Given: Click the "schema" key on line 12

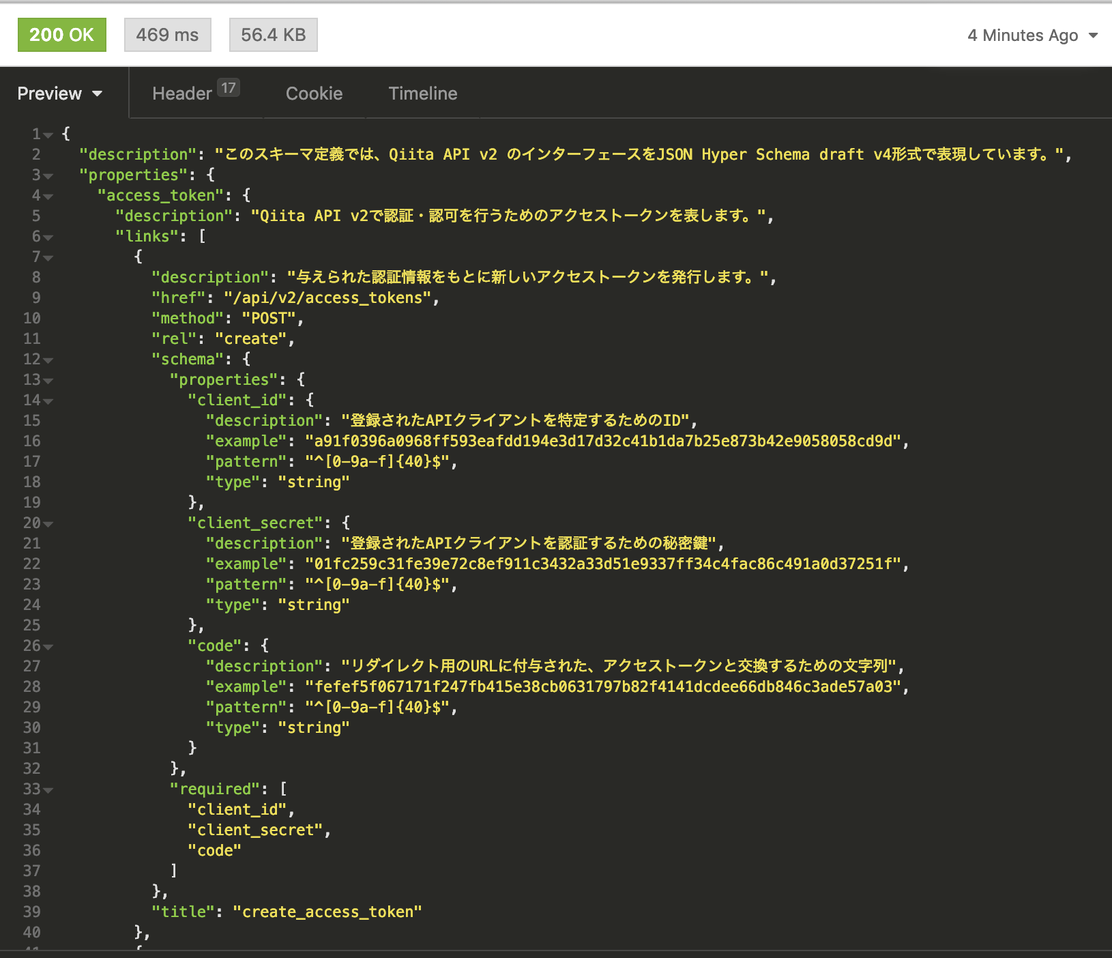Looking at the screenshot, I should (188, 360).
